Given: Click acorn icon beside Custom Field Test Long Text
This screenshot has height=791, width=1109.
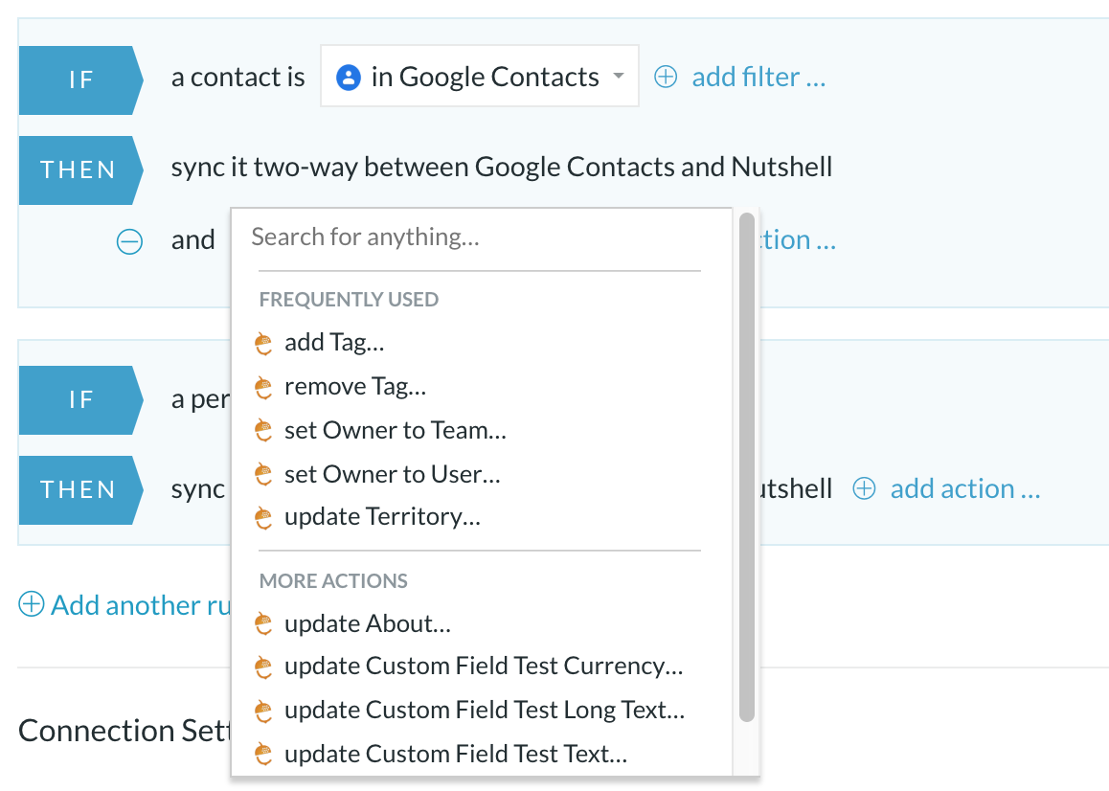Looking at the screenshot, I should [x=263, y=712].
